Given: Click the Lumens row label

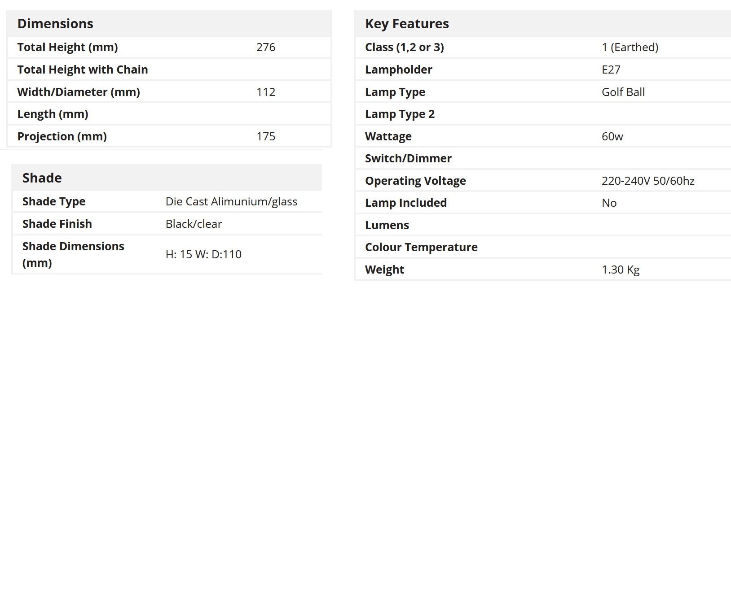Looking at the screenshot, I should (387, 225).
